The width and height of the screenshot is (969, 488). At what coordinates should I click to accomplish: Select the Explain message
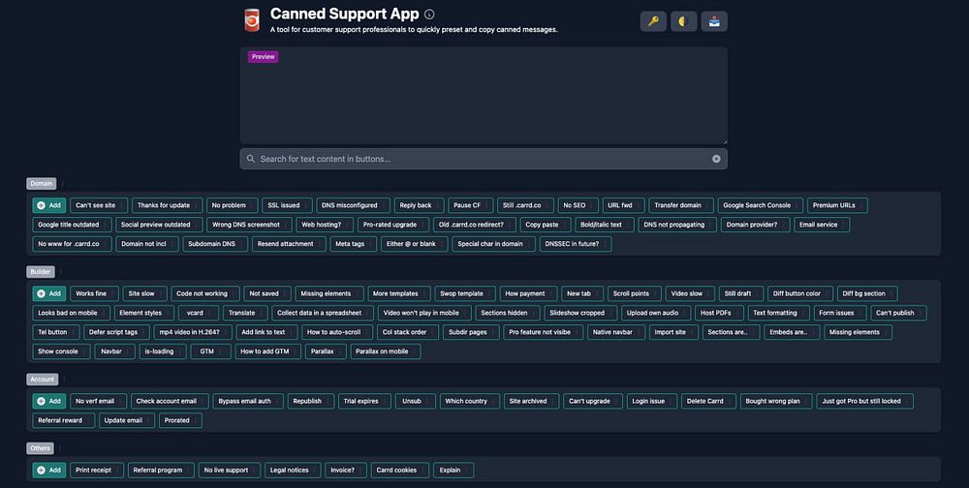click(453, 470)
